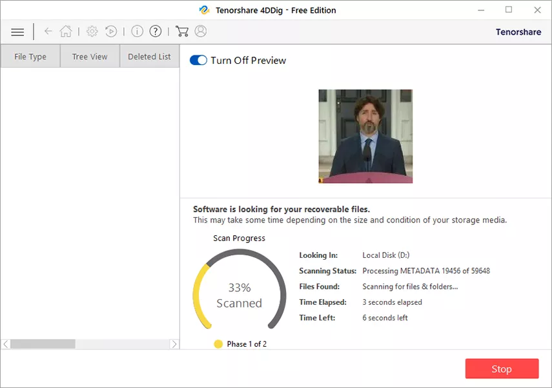Click the preview image thumbnail
Image resolution: width=552 pixels, height=388 pixels.
pos(365,137)
